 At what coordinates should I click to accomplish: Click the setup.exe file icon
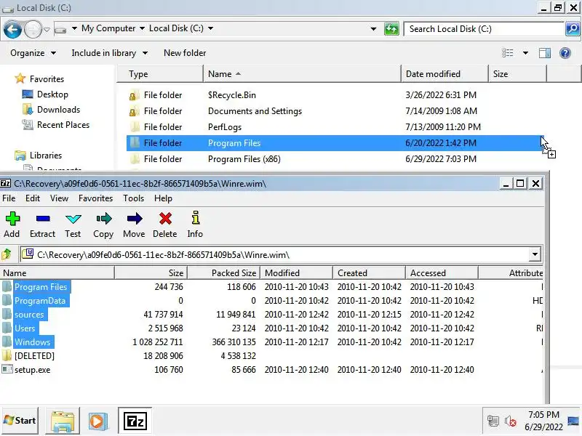click(x=7, y=369)
